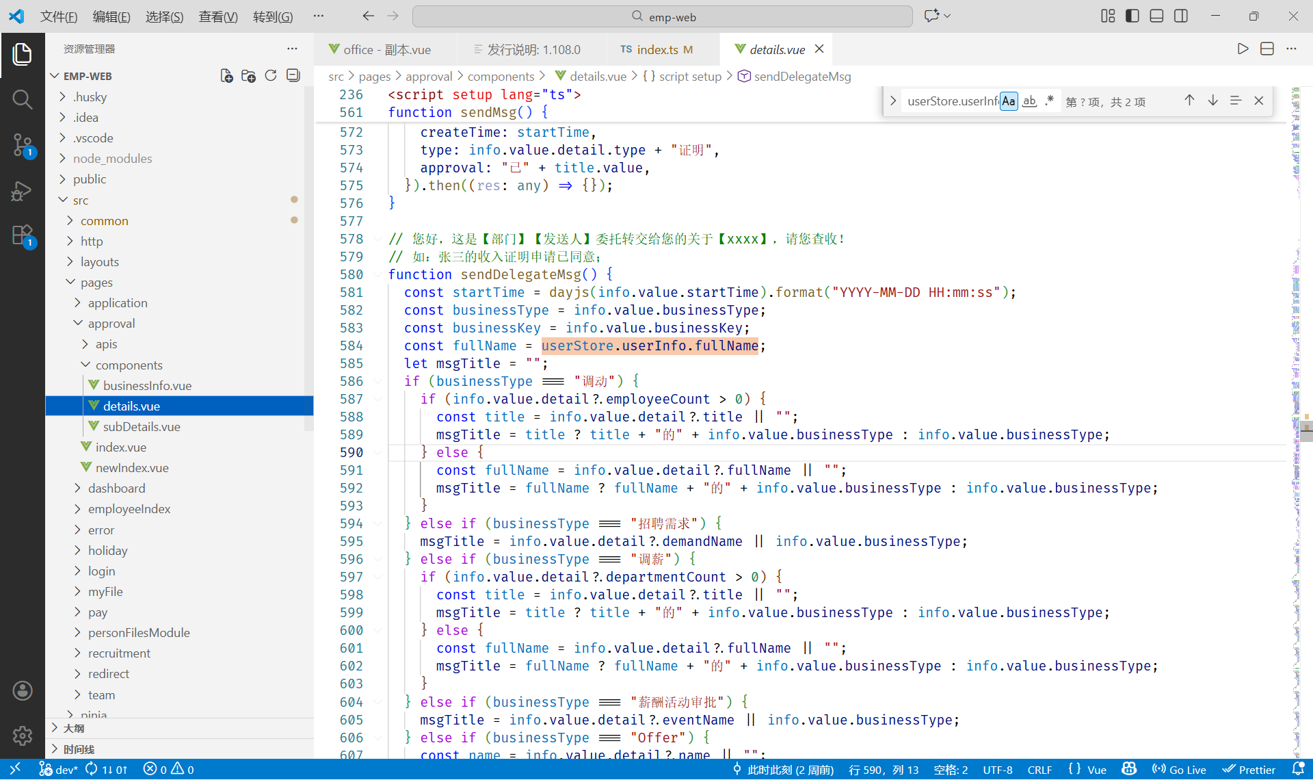
Task: Open the Search view in activity bar
Action: [x=22, y=100]
